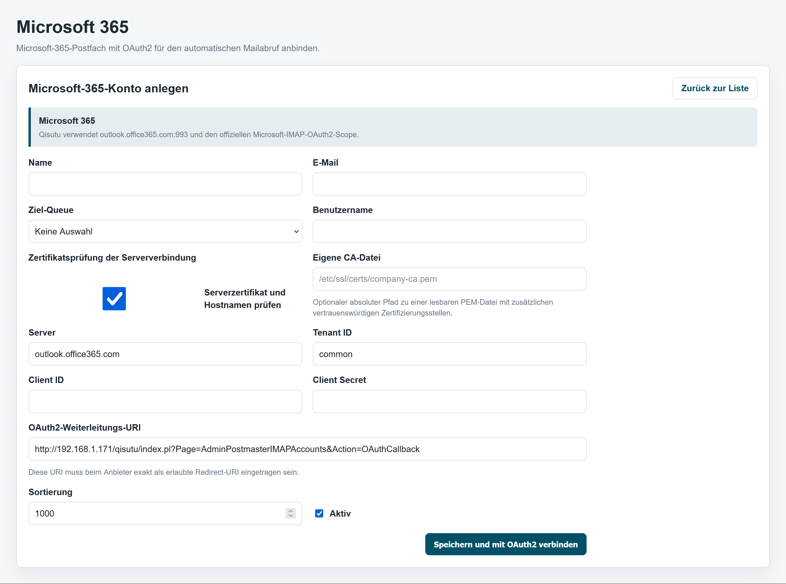Click the Sortierung stepper arrows

click(290, 514)
